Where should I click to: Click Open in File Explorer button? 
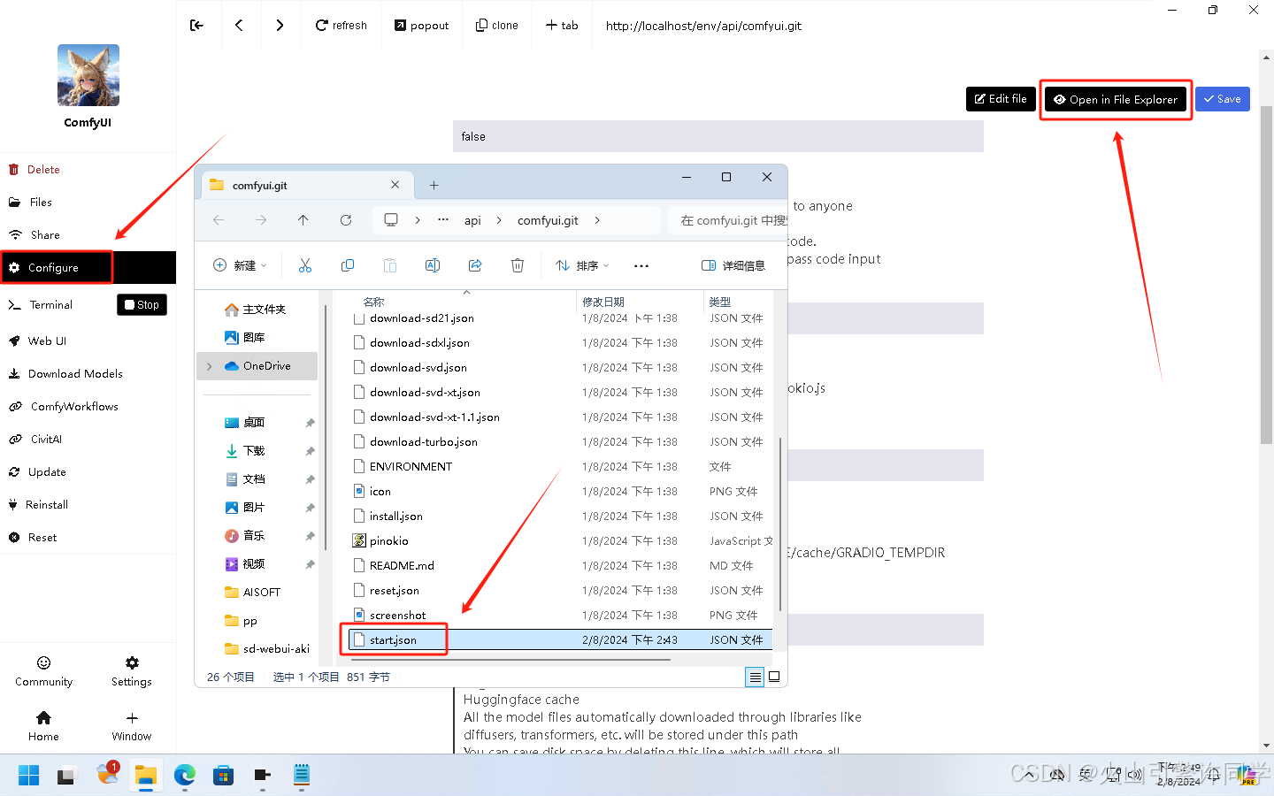pyautogui.click(x=1116, y=99)
